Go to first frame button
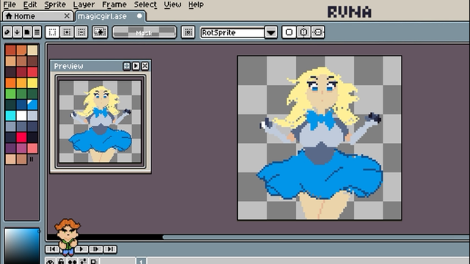The width and height of the screenshot is (470, 264). (52, 249)
